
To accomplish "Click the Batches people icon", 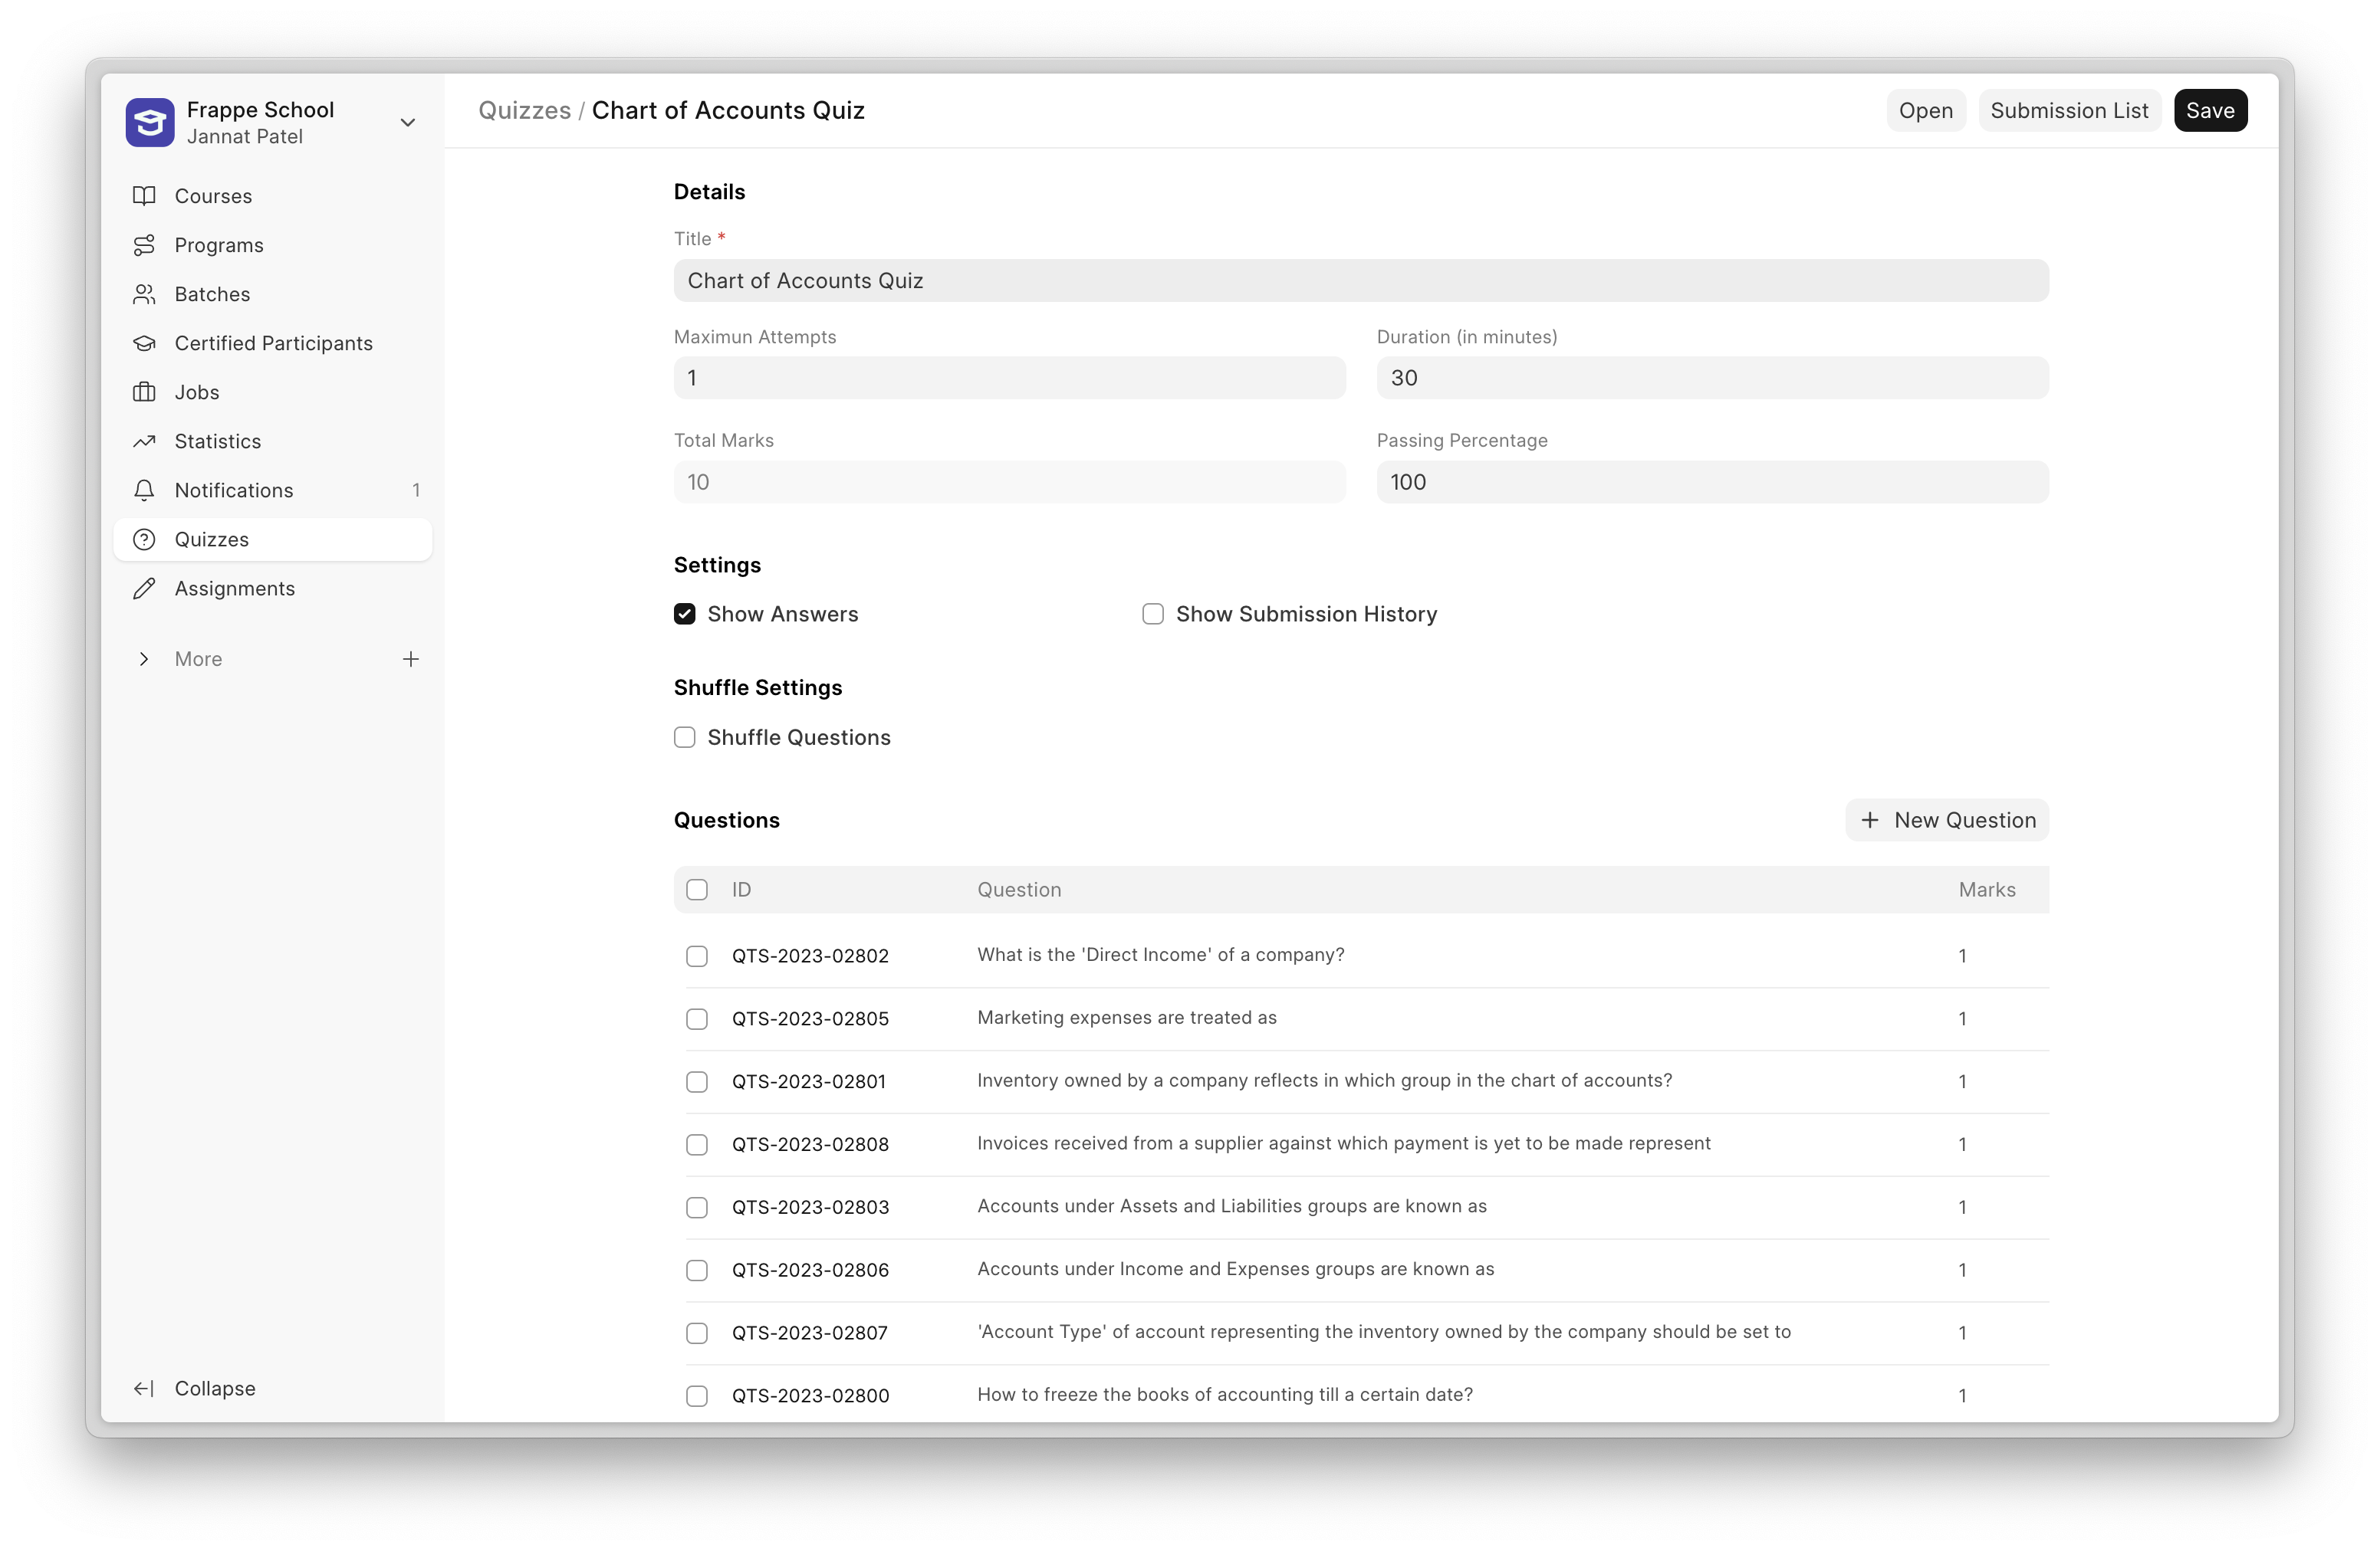I will point(144,293).
